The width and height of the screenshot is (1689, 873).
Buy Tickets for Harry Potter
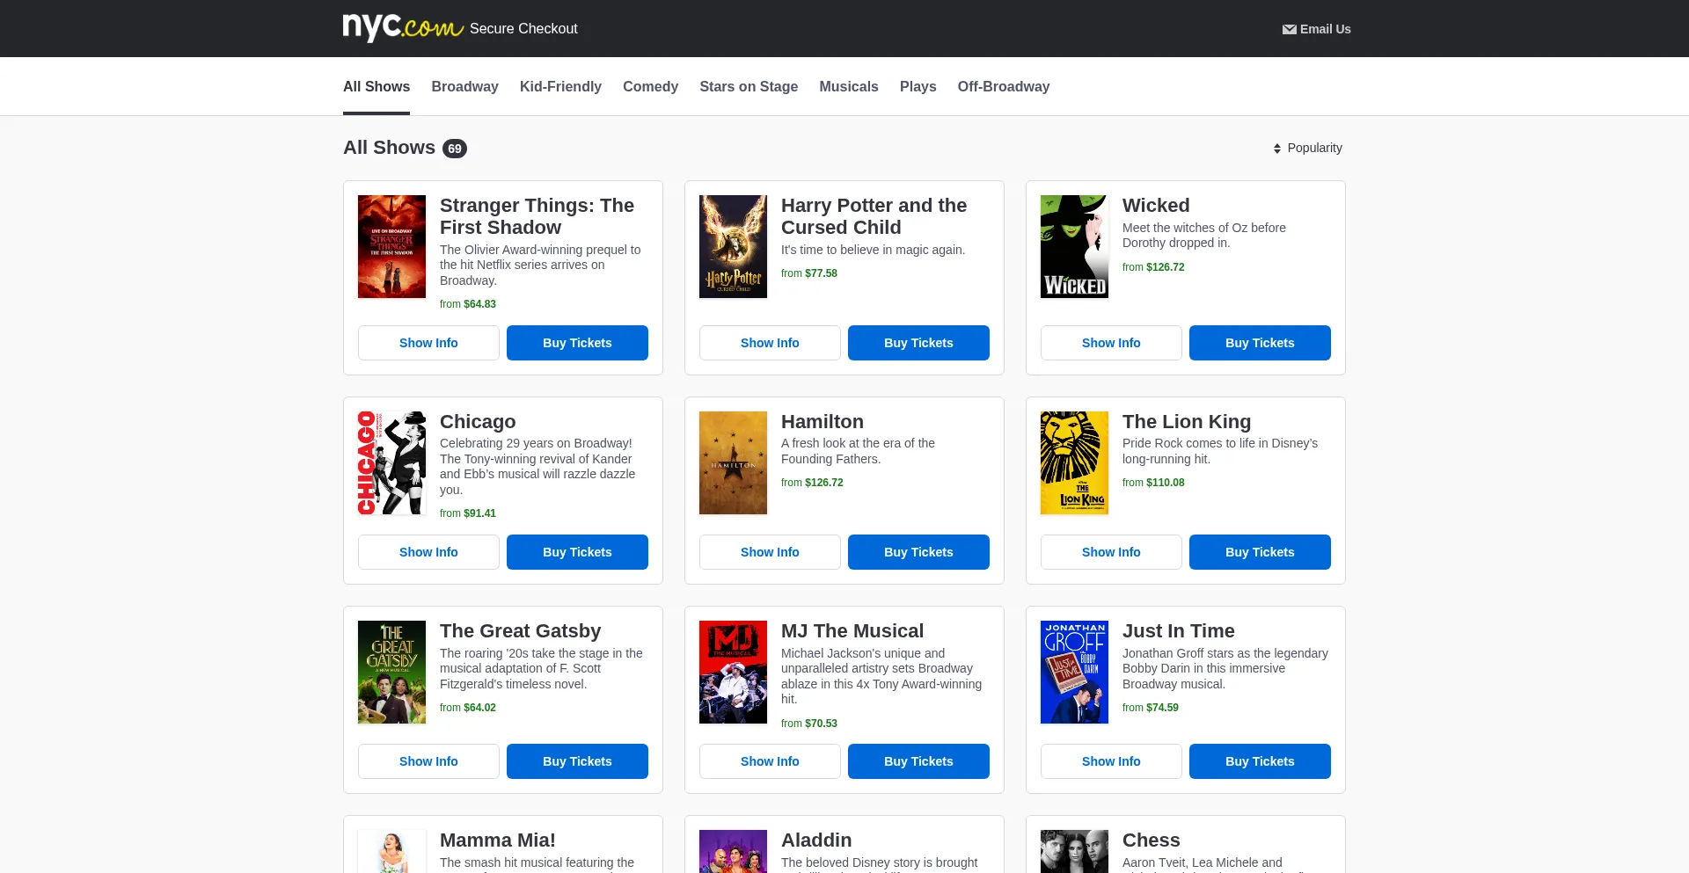click(918, 343)
